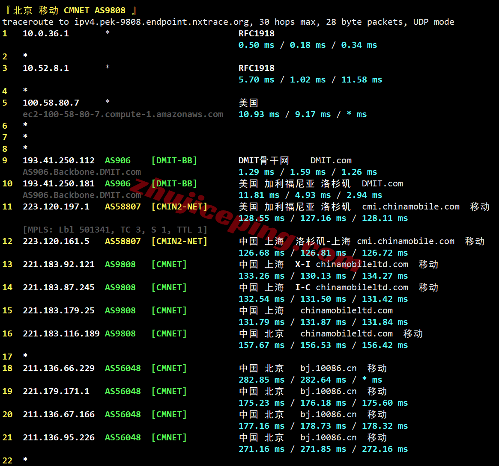Click cmi.chinamobile.com on the hop 11 row
The image size is (499, 466).
click(x=411, y=206)
